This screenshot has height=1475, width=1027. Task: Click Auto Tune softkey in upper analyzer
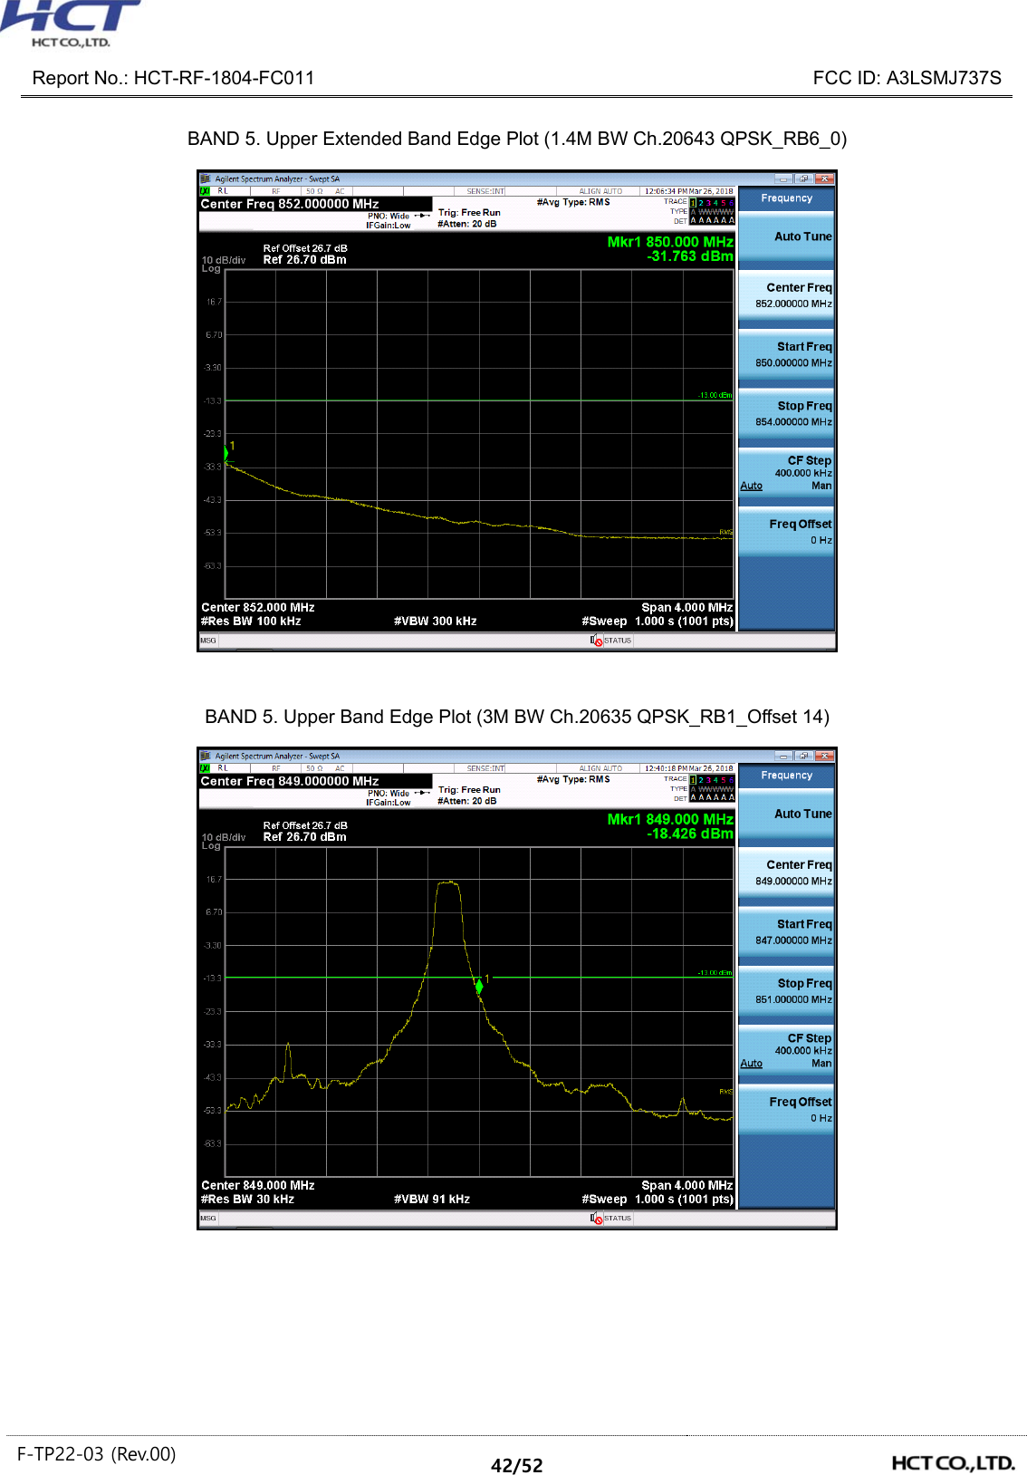coord(786,237)
